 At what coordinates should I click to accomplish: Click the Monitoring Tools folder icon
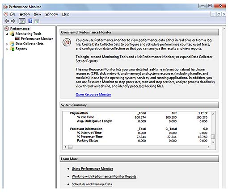click(x=12, y=33)
